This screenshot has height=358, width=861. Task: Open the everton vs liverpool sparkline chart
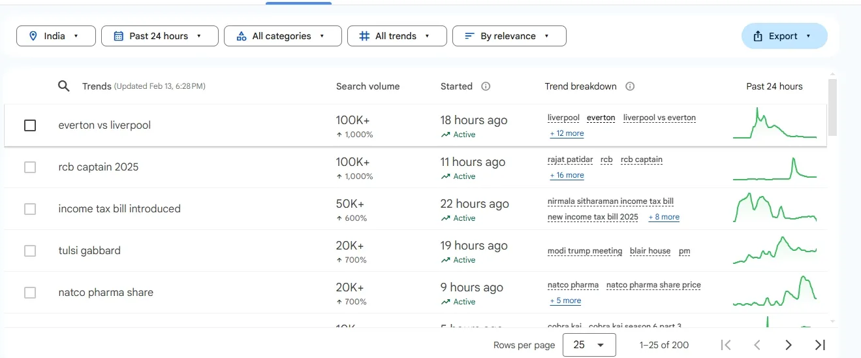(x=775, y=123)
